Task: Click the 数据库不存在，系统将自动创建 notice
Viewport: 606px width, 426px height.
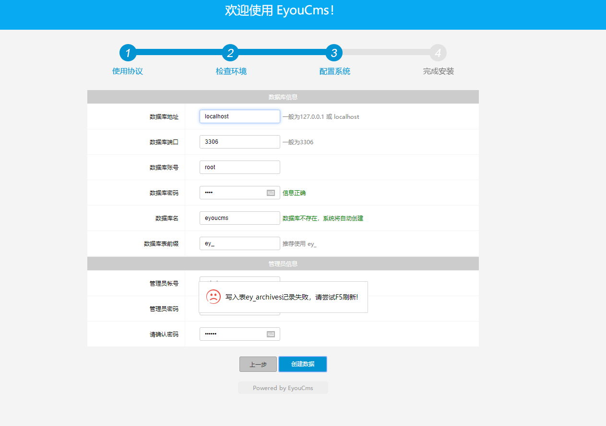Action: point(323,219)
